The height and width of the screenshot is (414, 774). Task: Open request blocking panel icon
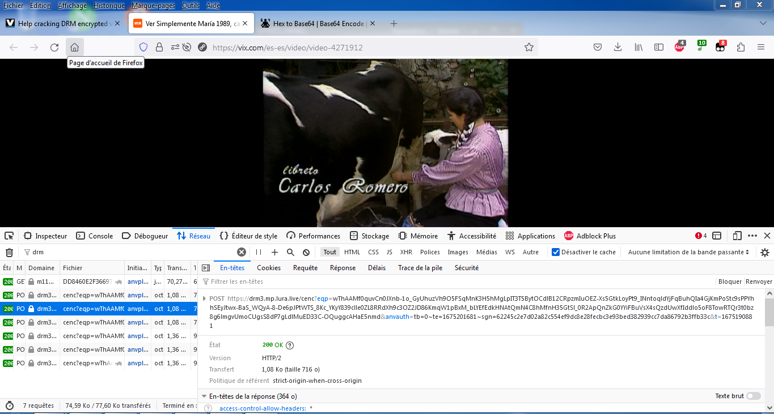[x=306, y=252]
